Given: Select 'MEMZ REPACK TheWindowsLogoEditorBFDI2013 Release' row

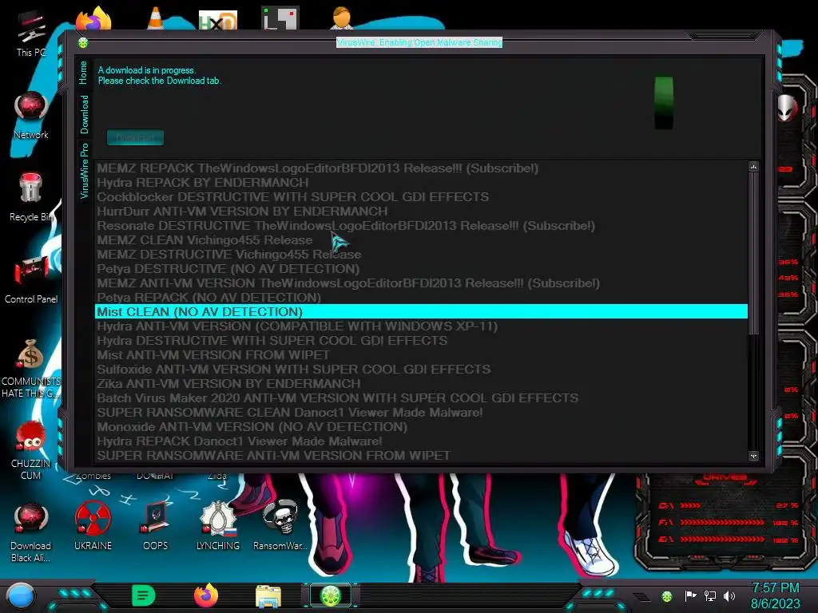Looking at the screenshot, I should tap(422, 168).
